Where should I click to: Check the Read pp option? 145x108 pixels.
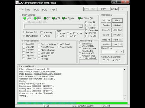(x=39, y=58)
